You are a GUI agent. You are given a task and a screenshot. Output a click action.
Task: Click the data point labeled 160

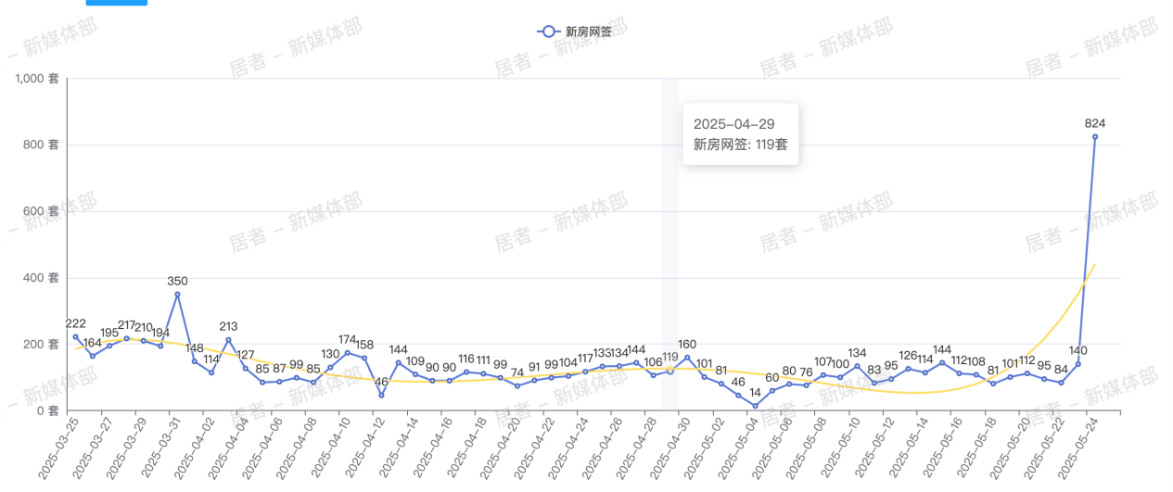click(687, 358)
